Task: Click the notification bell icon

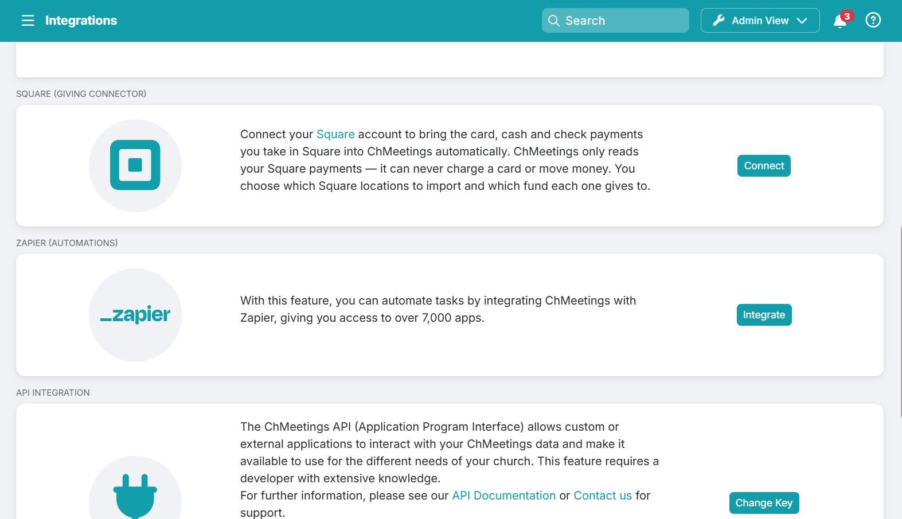Action: (839, 22)
